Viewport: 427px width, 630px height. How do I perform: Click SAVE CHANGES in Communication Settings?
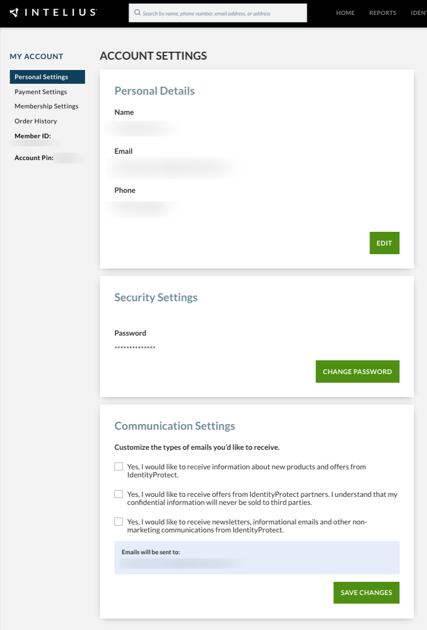366,592
